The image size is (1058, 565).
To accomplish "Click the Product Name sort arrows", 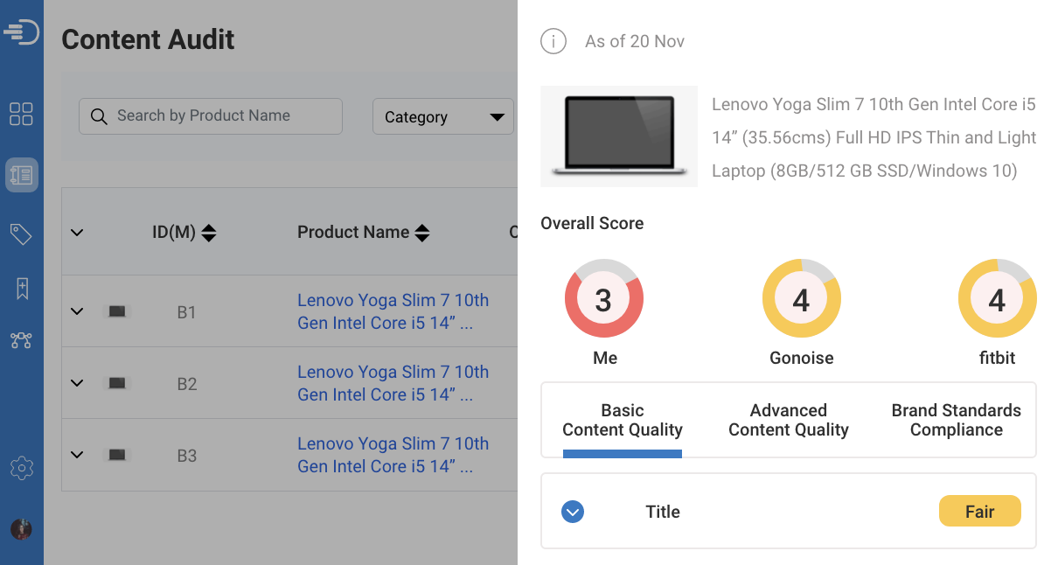I will pyautogui.click(x=422, y=232).
